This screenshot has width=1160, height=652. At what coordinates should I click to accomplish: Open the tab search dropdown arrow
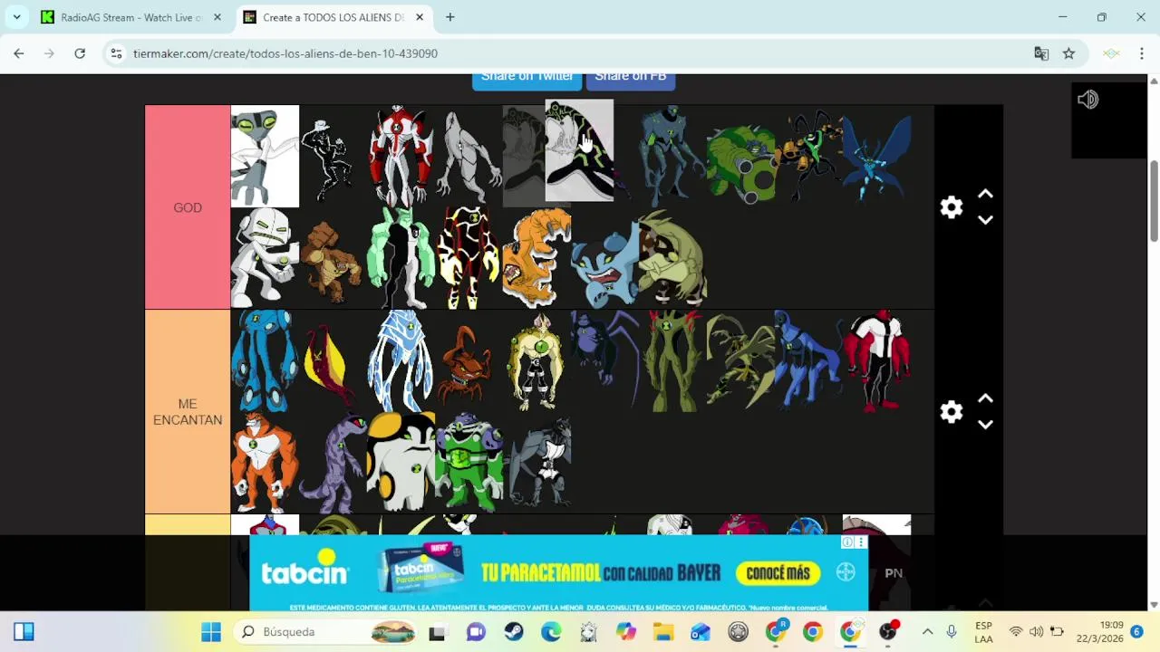point(16,17)
